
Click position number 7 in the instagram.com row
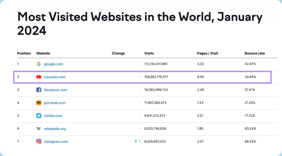[x=18, y=141]
